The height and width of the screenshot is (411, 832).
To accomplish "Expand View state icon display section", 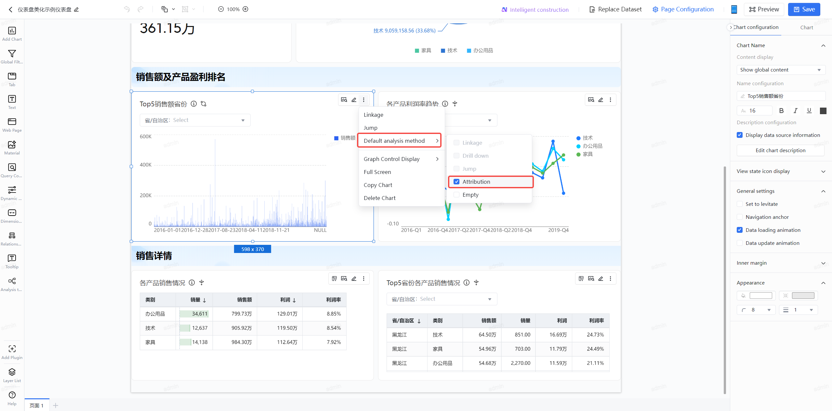I will point(823,171).
